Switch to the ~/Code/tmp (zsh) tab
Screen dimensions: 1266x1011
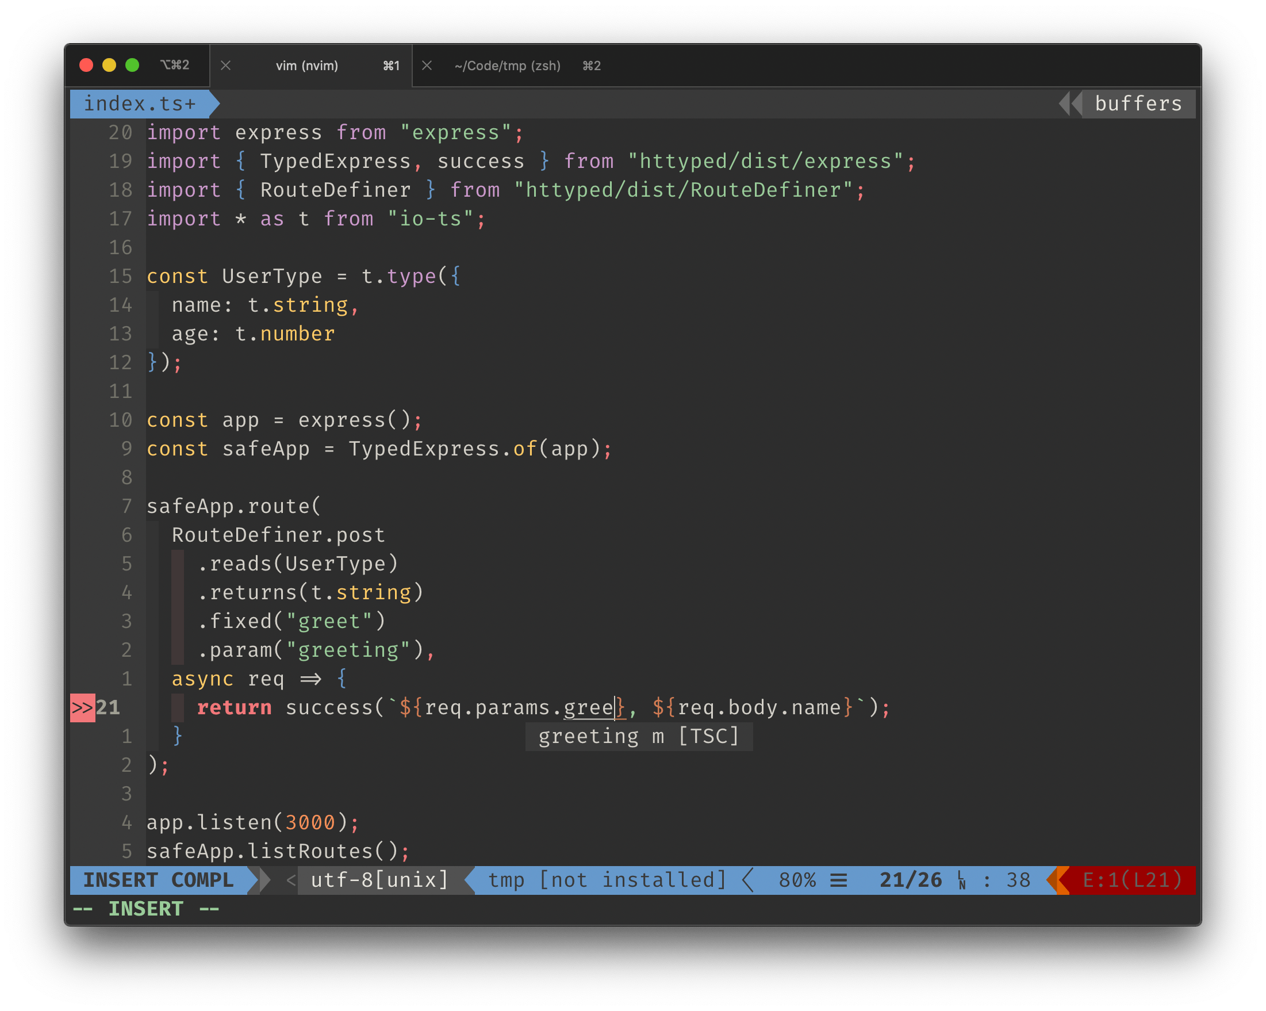tap(507, 66)
